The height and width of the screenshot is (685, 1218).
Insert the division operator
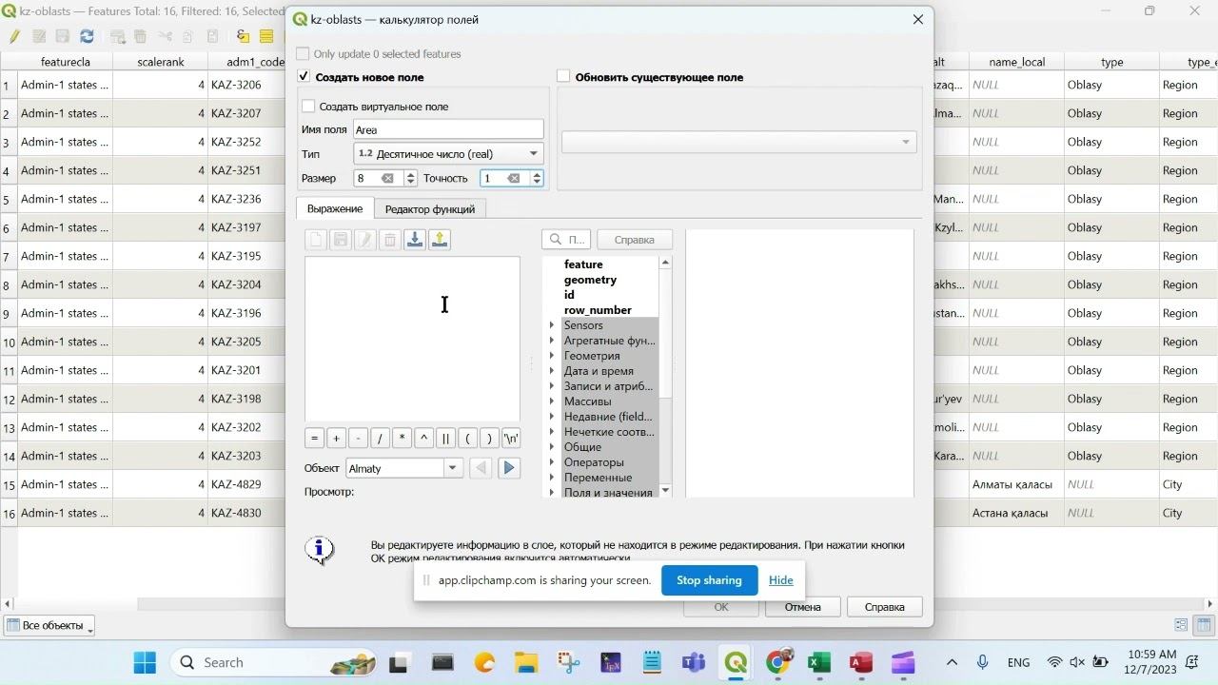(380, 439)
